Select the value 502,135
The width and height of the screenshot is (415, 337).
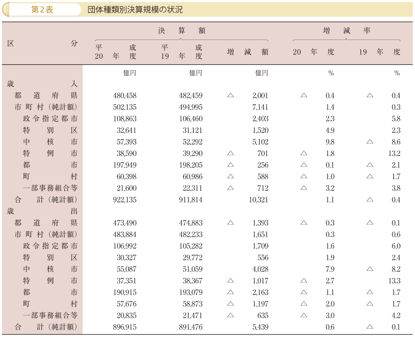(125, 107)
